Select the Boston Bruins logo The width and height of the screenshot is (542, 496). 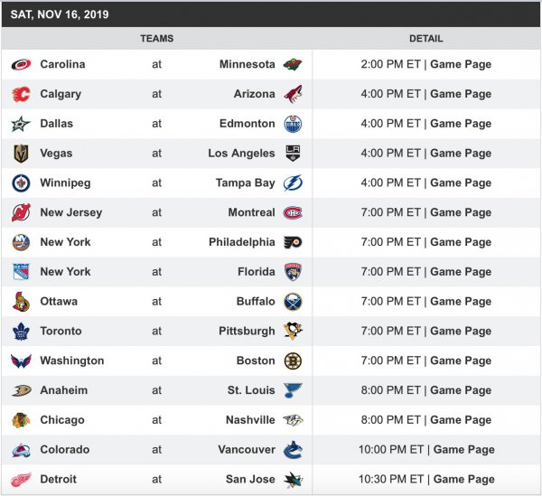(293, 361)
